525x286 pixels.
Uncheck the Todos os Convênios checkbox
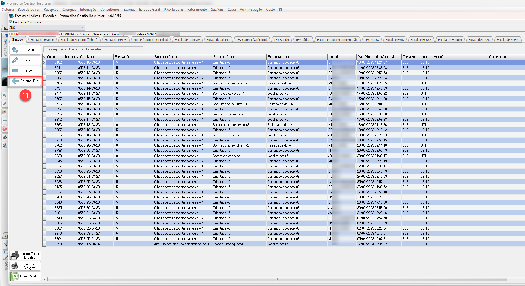11,22
